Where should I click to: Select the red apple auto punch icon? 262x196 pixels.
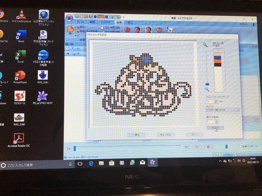pos(127,30)
